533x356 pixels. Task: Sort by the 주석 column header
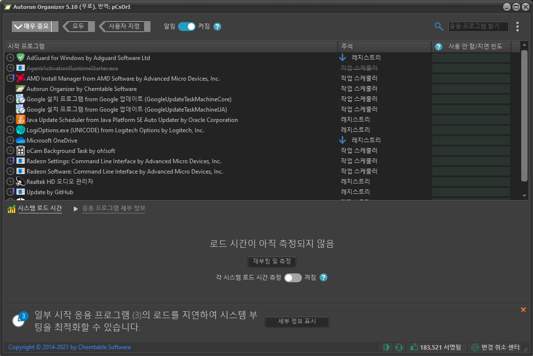click(385, 47)
